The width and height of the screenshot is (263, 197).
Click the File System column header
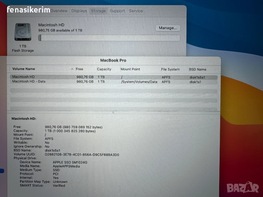[x=170, y=69]
